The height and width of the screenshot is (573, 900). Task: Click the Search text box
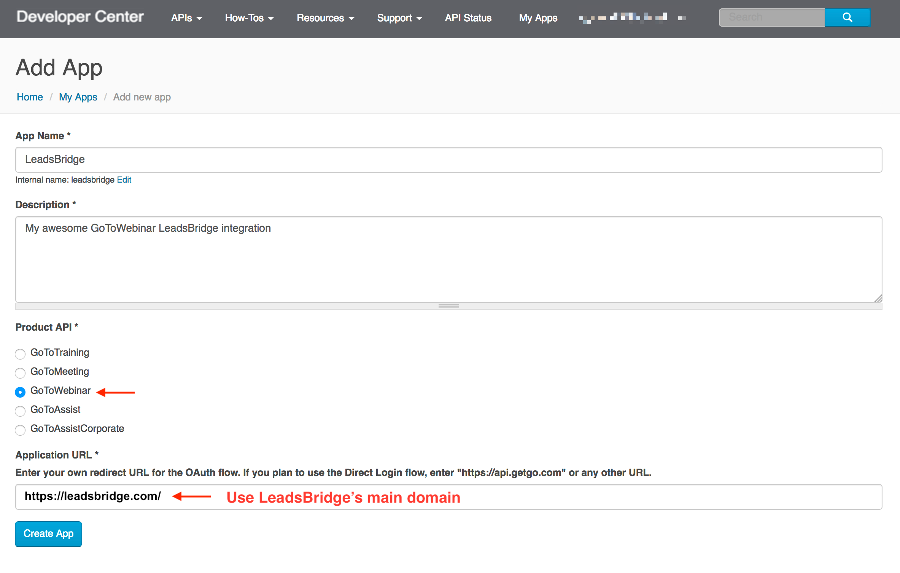point(772,18)
